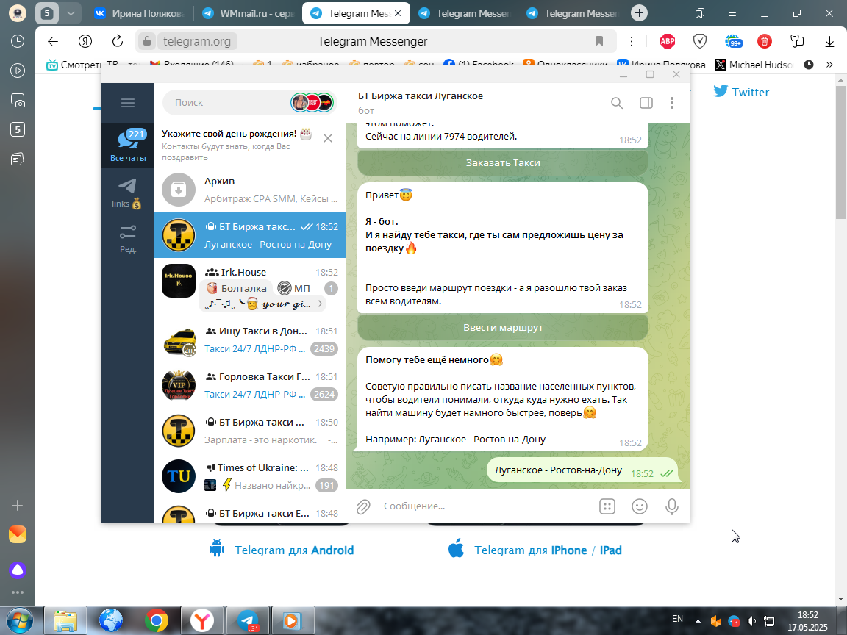Toggle the right info sidebar panel
847x635 pixels.
646,103
